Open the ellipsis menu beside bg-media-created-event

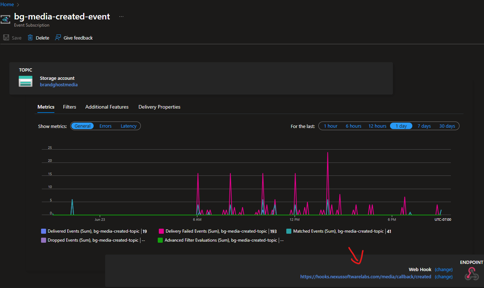pyautogui.click(x=121, y=17)
